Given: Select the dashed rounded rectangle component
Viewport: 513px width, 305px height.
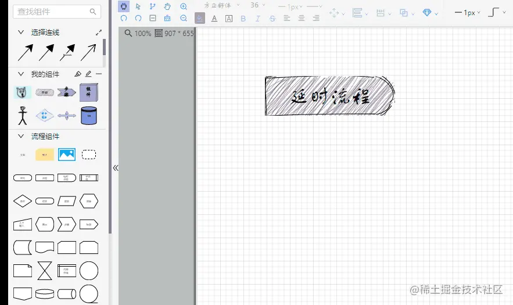Looking at the screenshot, I should [x=89, y=155].
